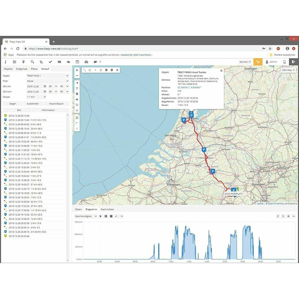Screen dimensions: 299x299
Task: Zoom in the map with plus button
Action: click(77, 70)
